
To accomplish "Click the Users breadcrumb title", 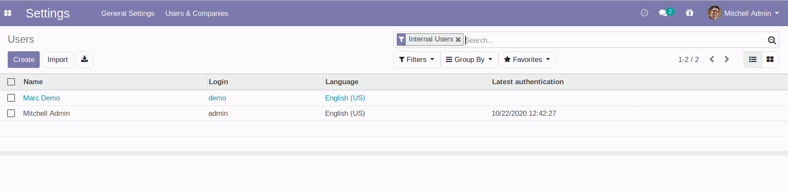I will click(x=21, y=39).
